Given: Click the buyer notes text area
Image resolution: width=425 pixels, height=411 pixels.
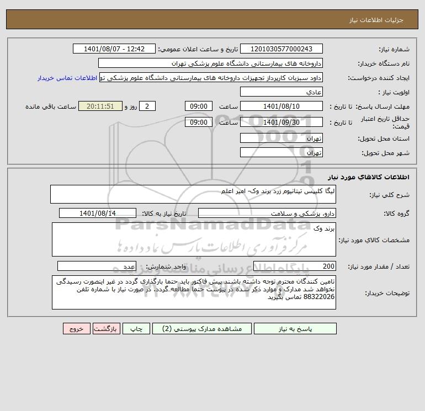Looking at the screenshot, I should (194, 292).
